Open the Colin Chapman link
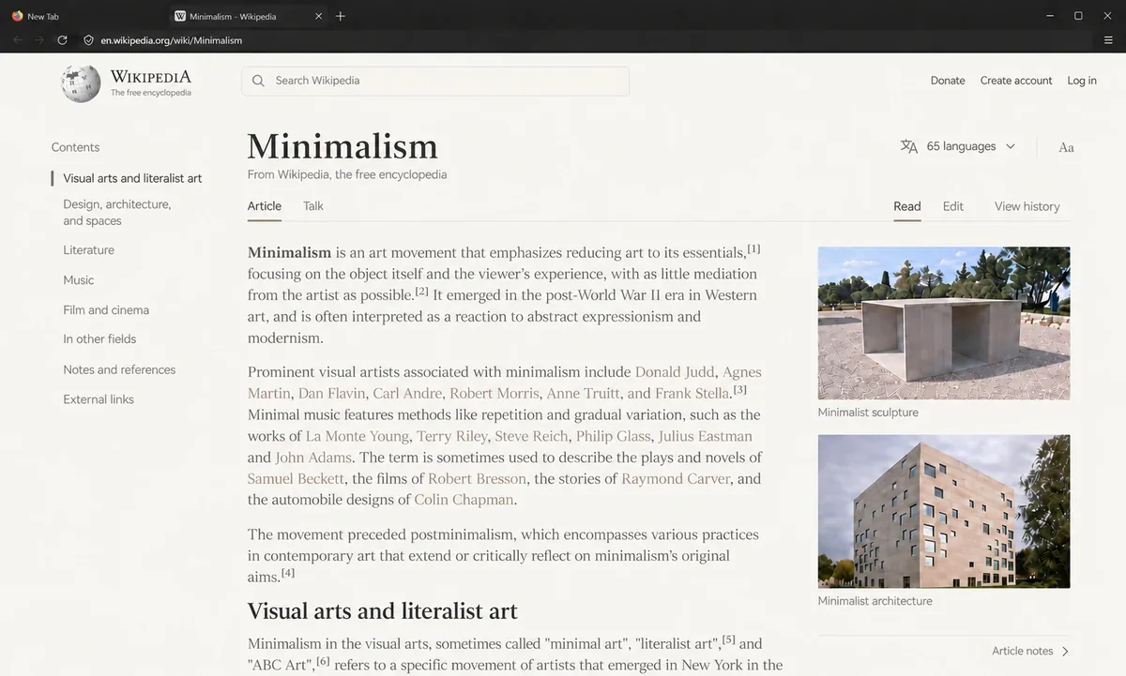This screenshot has height=676, width=1126. click(x=464, y=500)
